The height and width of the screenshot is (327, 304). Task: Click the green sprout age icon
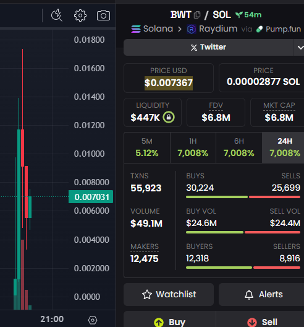click(x=239, y=15)
